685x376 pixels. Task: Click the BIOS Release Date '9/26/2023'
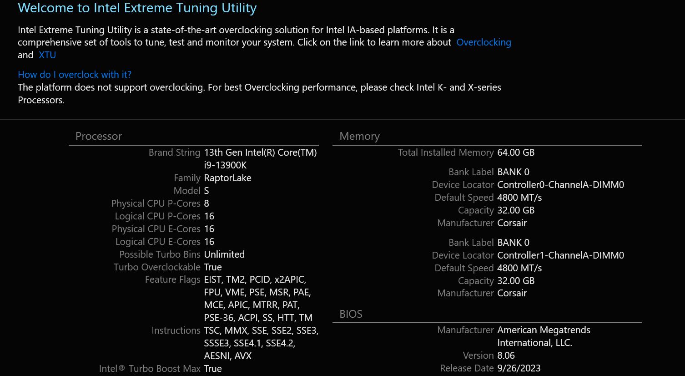[x=519, y=368]
